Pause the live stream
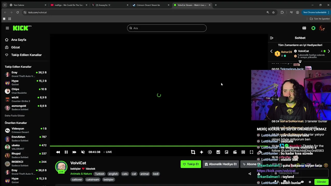 [x=66, y=152]
